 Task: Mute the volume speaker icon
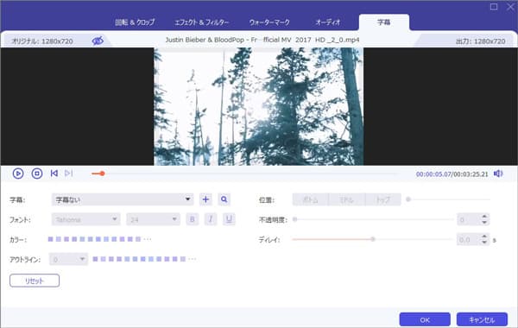pyautogui.click(x=498, y=173)
